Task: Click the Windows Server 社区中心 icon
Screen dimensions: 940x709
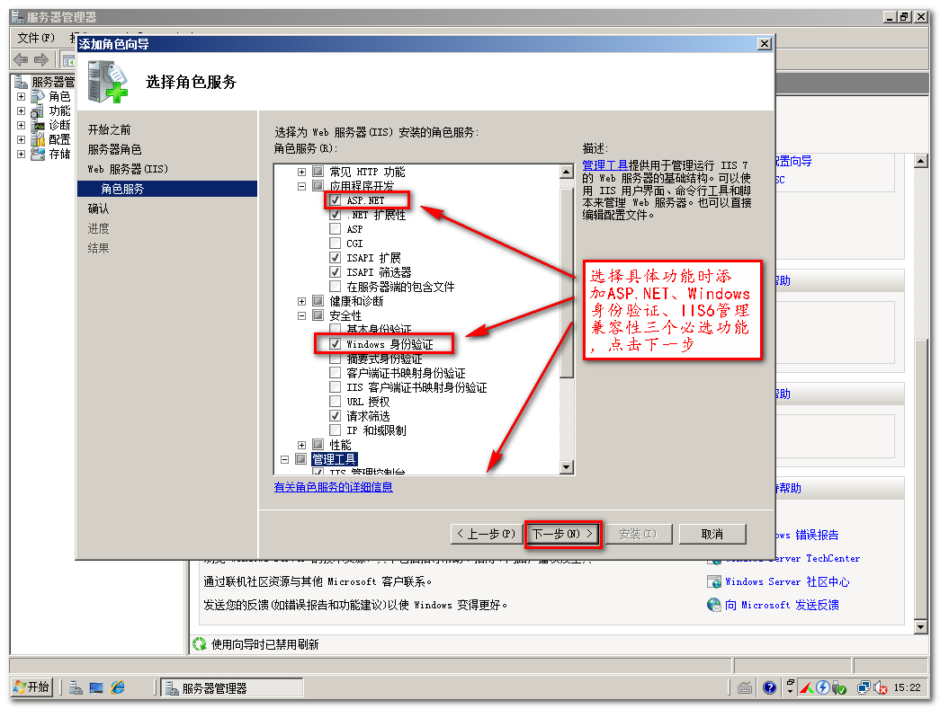Action: [714, 581]
